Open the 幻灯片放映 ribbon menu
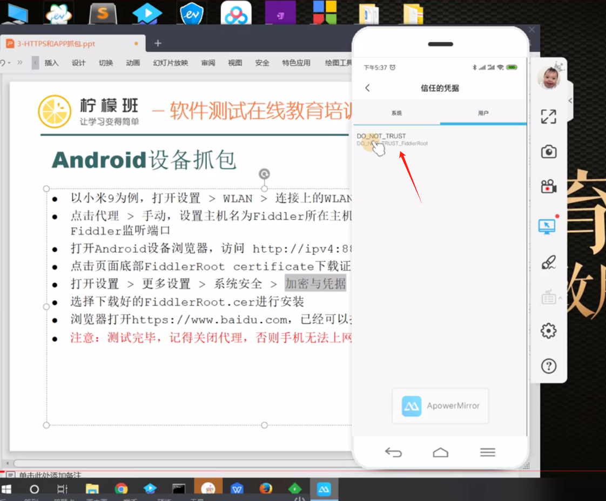This screenshot has height=501, width=606. coord(171,63)
